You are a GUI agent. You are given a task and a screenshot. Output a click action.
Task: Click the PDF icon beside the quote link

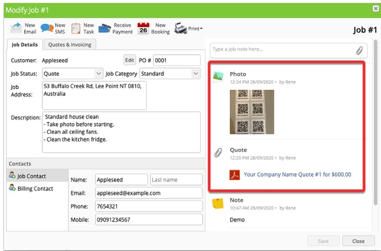[234, 175]
